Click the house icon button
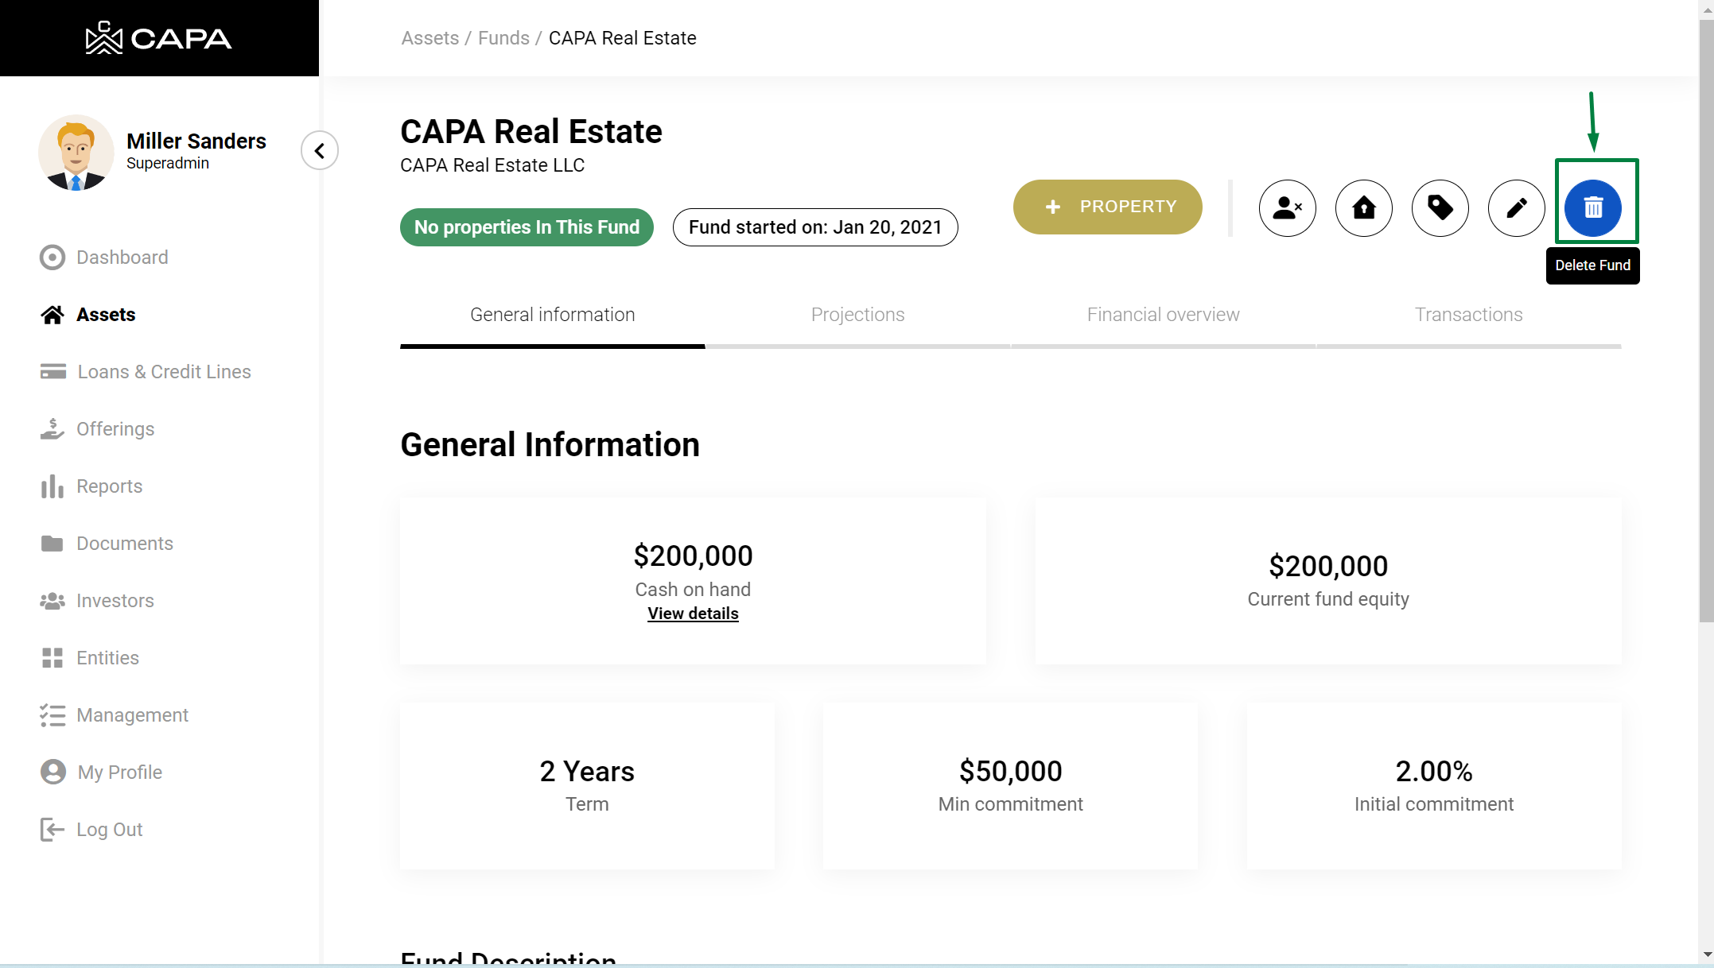The image size is (1714, 968). [x=1363, y=208]
